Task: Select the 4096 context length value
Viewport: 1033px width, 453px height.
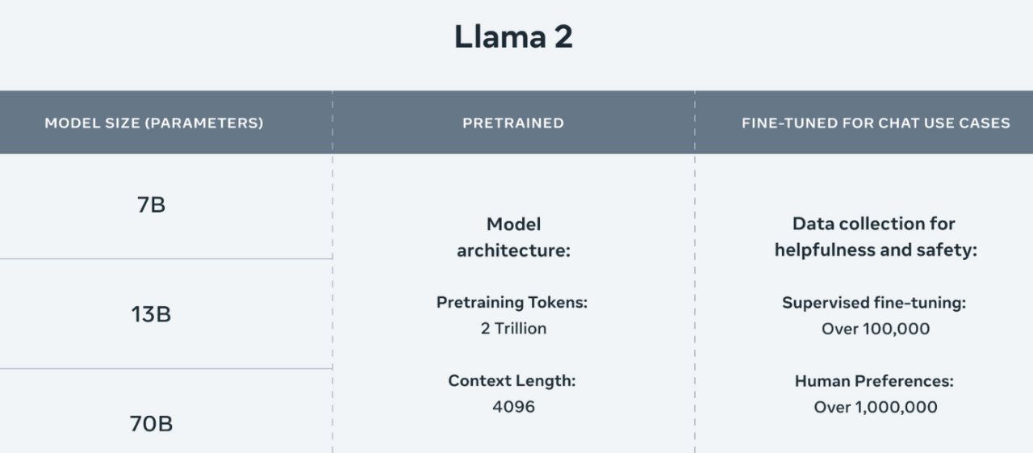Action: (513, 406)
